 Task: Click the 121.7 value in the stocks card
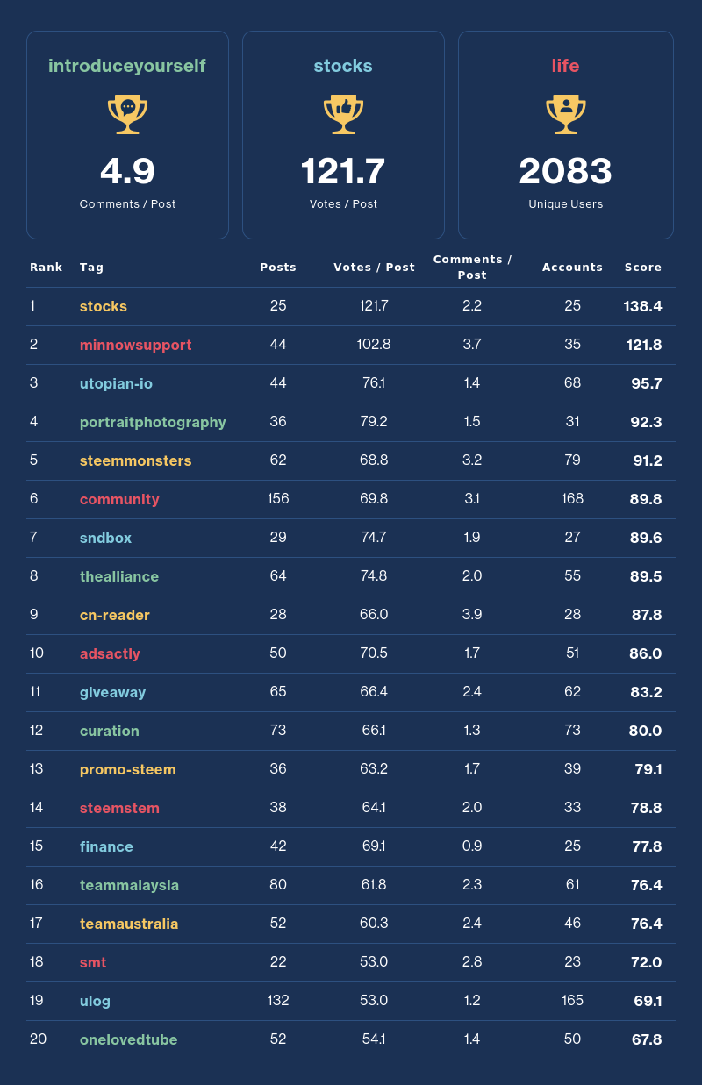[343, 171]
